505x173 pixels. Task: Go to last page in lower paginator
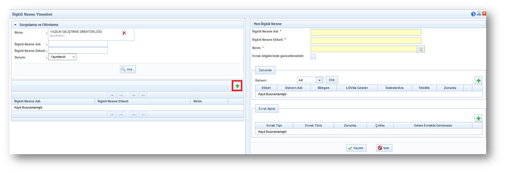coord(143,114)
